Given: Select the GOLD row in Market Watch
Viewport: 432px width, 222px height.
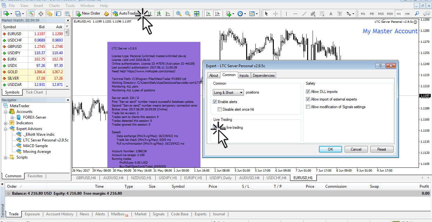Looking at the screenshot, I should point(33,72).
